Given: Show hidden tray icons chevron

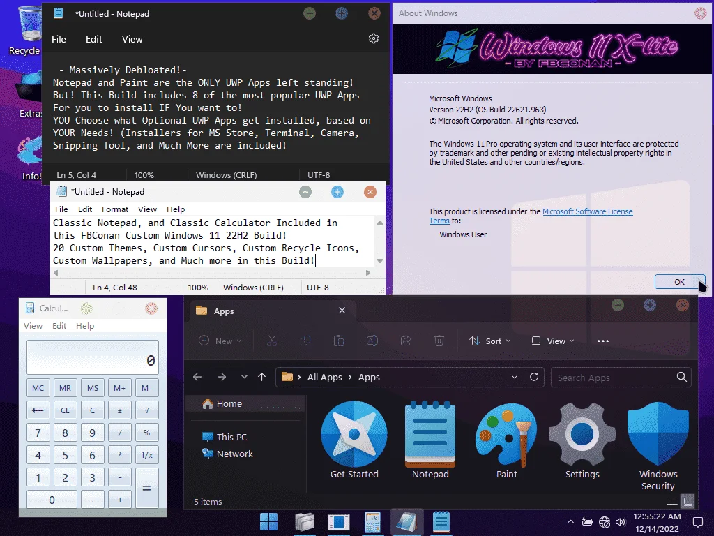Looking at the screenshot, I should (570, 522).
